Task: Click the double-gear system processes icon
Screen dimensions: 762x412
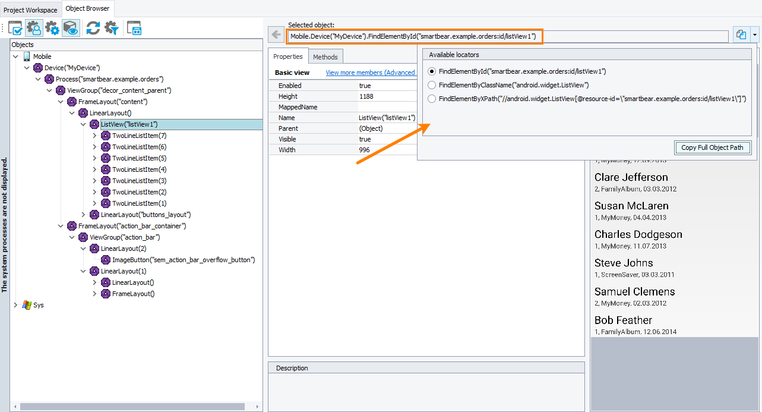Action: tap(52, 28)
